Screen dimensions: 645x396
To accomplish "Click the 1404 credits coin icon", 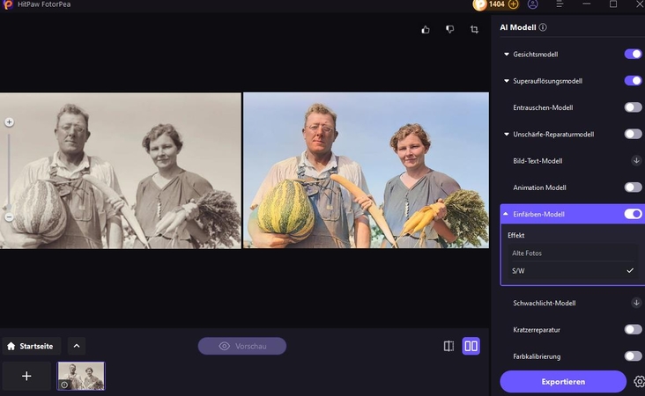I will coord(479,4).
